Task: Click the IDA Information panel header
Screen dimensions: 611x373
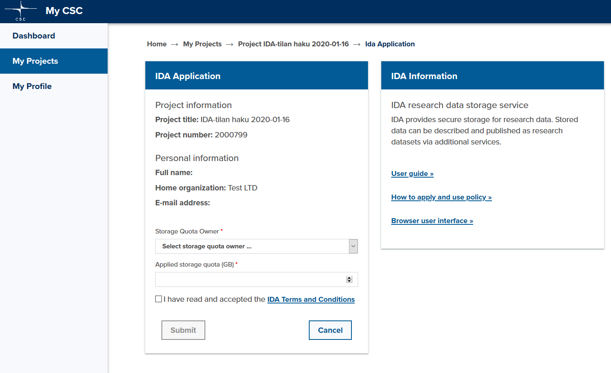Action: 493,75
